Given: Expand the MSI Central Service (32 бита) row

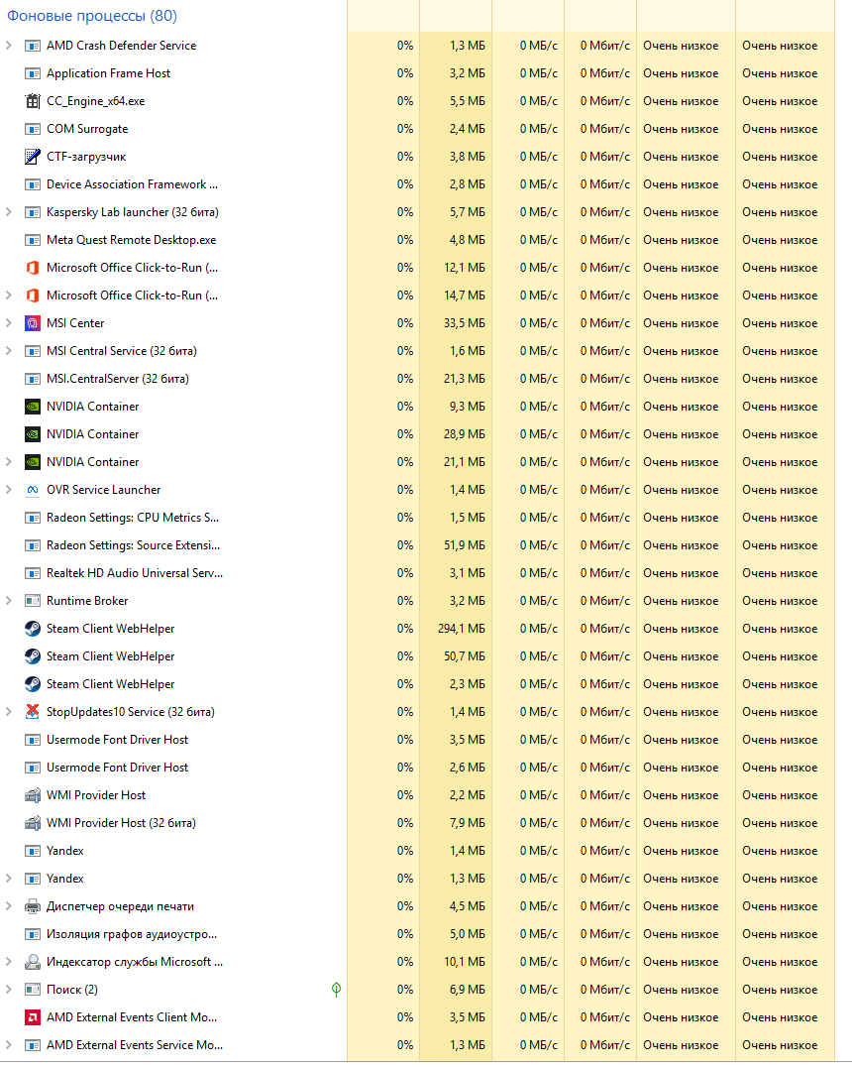Looking at the screenshot, I should pyautogui.click(x=9, y=351).
